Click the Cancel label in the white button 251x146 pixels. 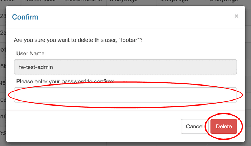point(195,127)
